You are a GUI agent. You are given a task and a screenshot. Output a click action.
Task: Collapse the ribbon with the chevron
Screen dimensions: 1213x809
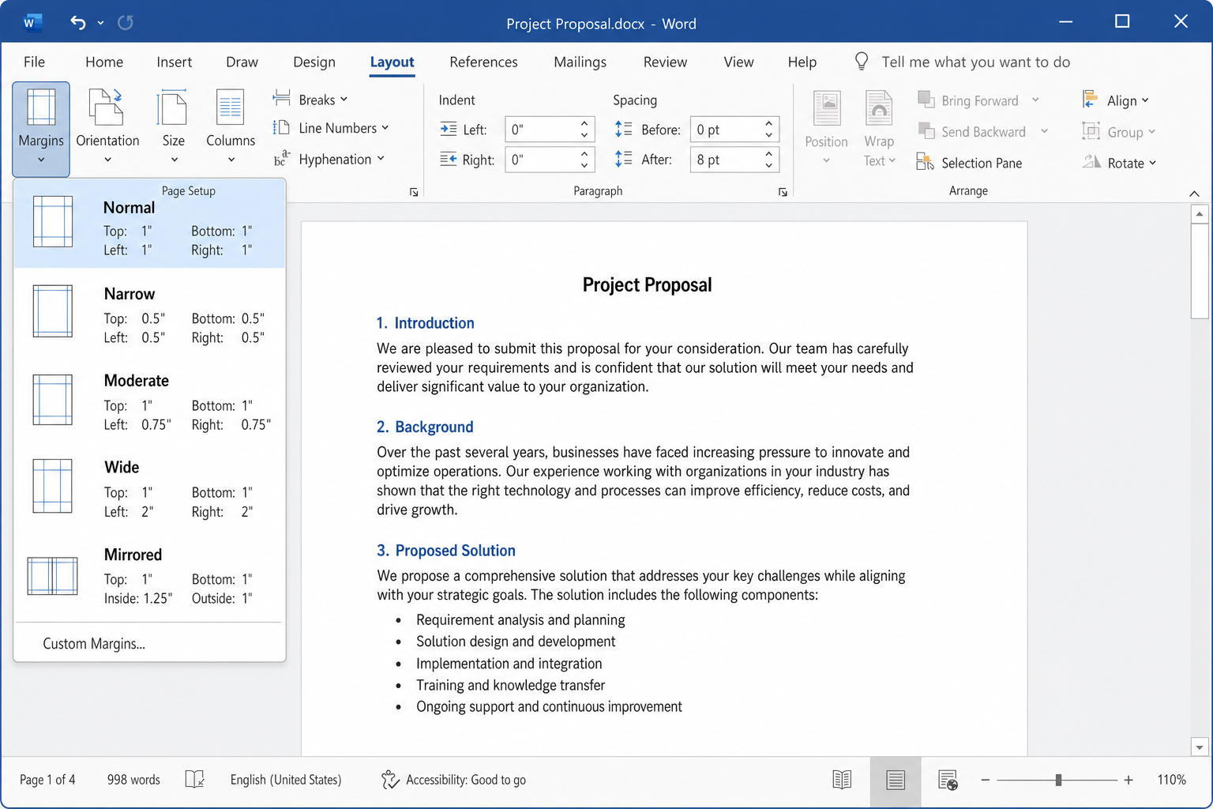(x=1194, y=194)
